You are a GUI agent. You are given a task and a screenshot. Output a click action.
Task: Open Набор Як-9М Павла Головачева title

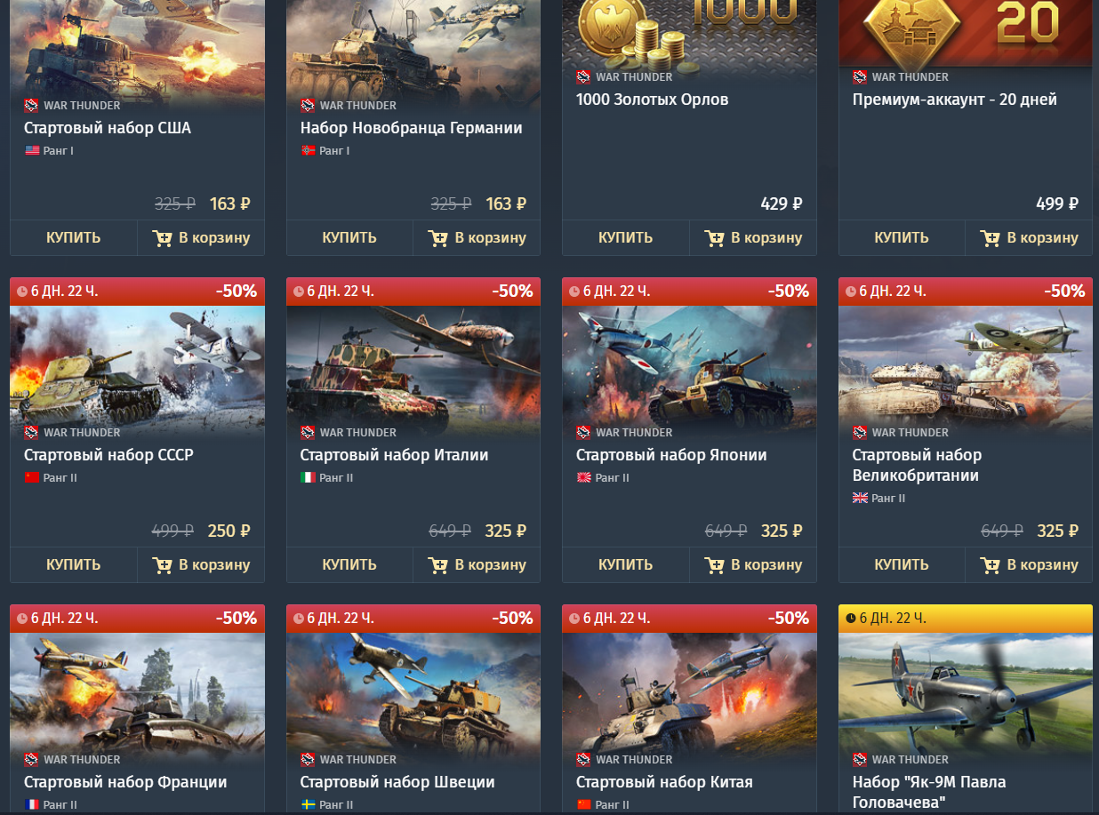(x=930, y=792)
